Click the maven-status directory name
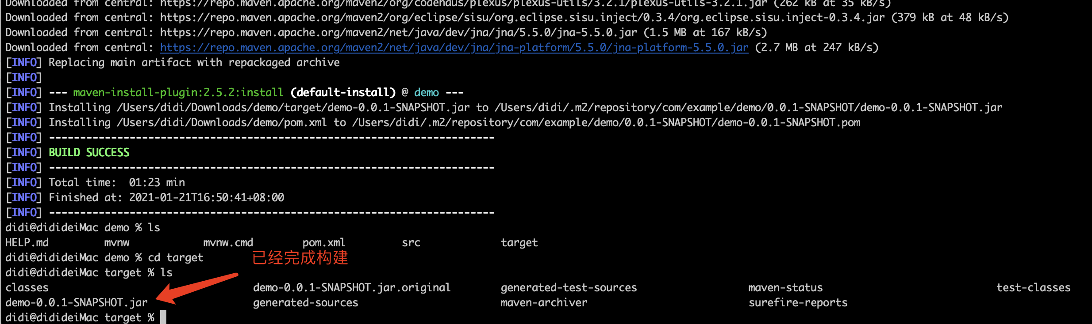The height and width of the screenshot is (324, 1092). [785, 288]
